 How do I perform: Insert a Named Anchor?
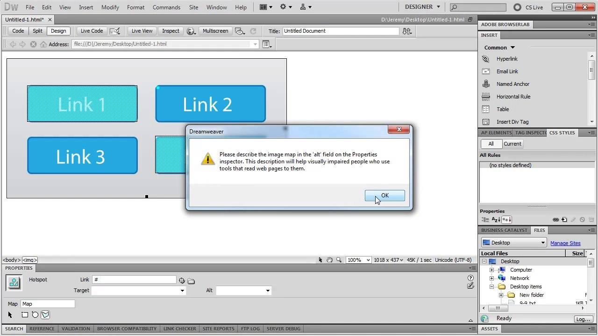click(x=513, y=84)
